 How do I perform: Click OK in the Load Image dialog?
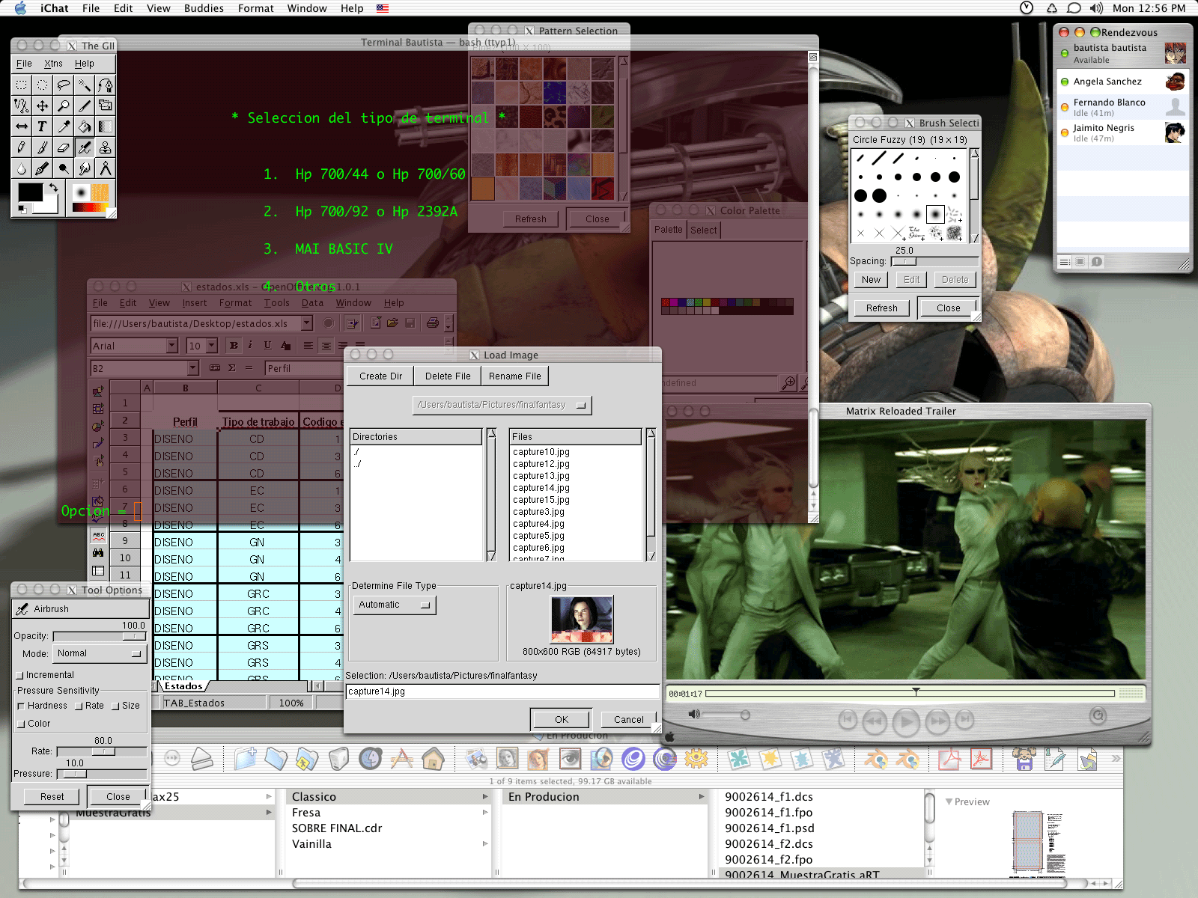[x=562, y=719]
